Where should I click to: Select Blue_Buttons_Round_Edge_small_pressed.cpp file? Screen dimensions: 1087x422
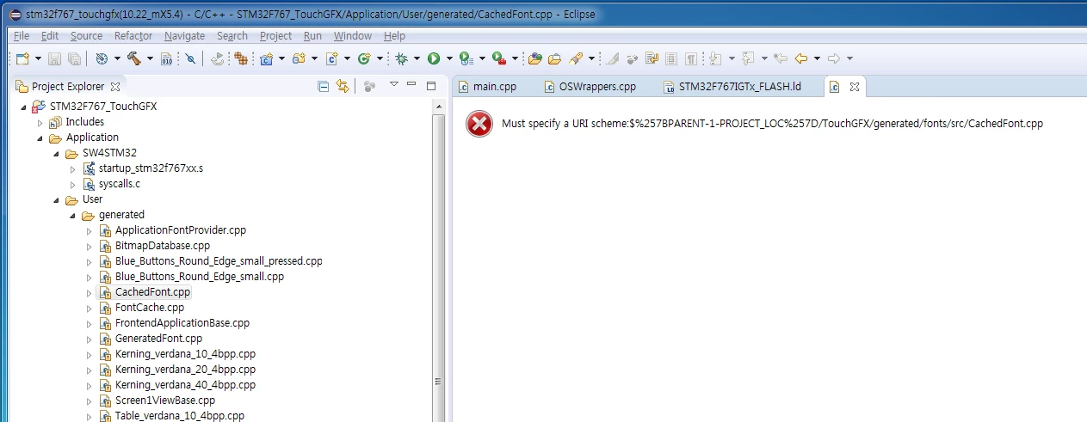coord(219,261)
